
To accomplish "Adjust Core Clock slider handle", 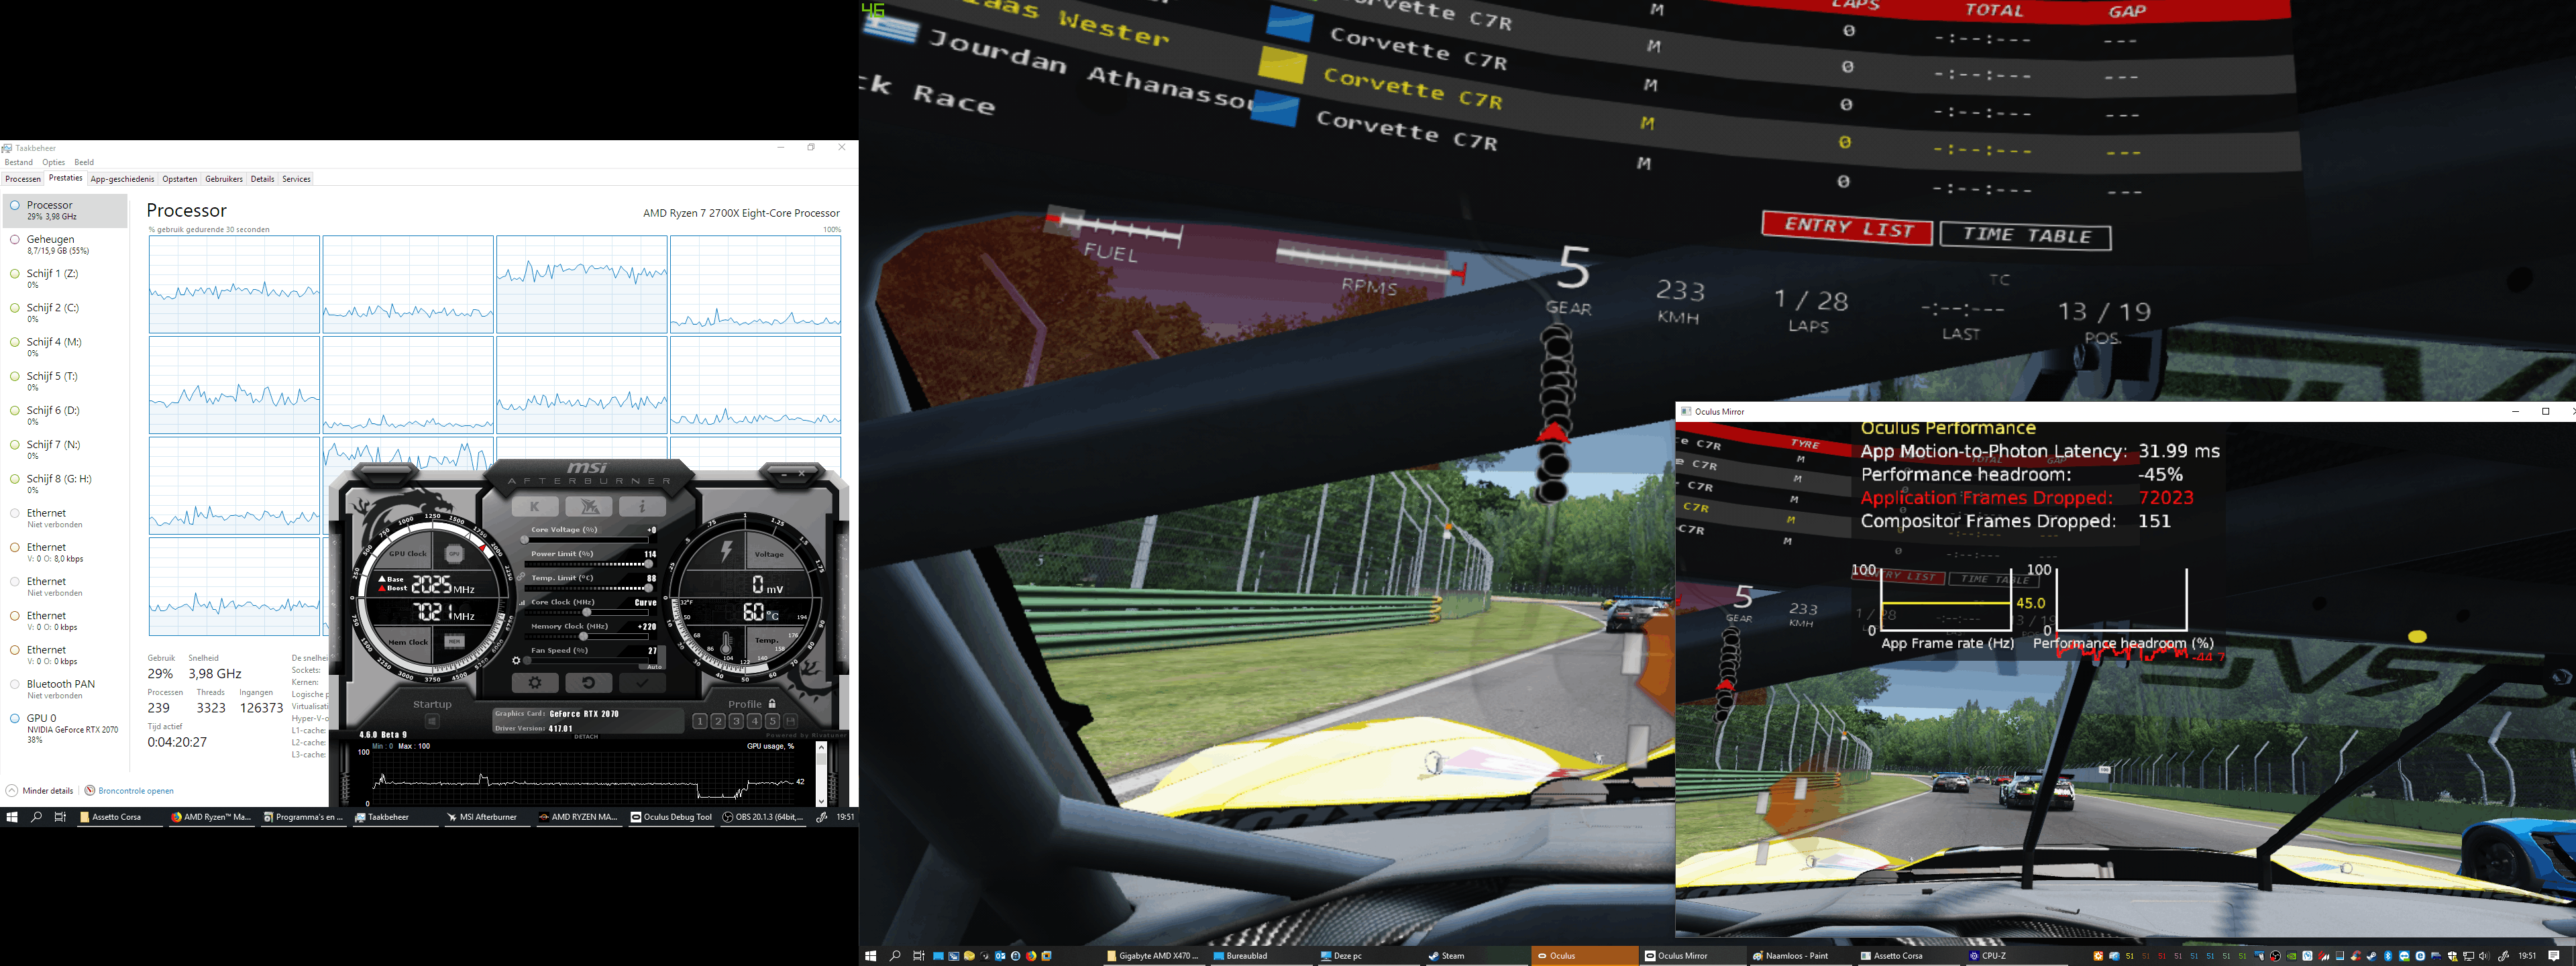I will (587, 612).
